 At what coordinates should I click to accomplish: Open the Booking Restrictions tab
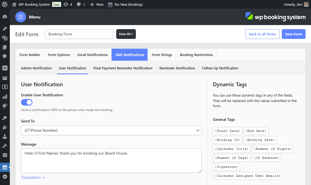point(196,55)
